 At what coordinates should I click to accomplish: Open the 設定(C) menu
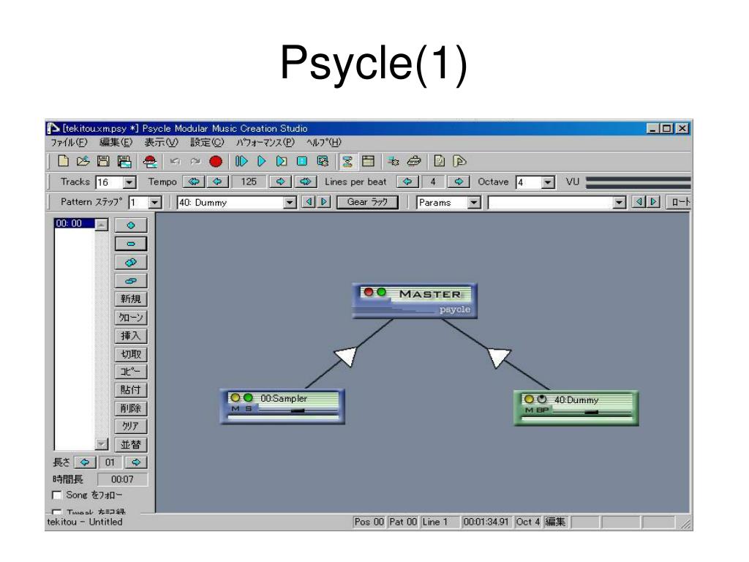click(x=207, y=143)
